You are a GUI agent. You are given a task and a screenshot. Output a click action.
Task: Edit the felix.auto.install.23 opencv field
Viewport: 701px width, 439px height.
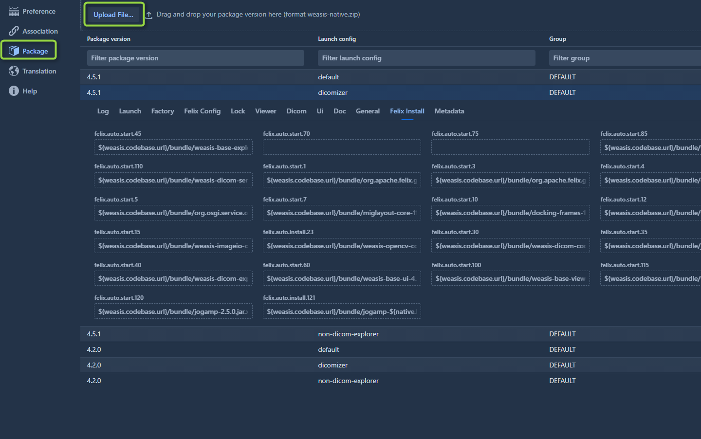point(342,246)
